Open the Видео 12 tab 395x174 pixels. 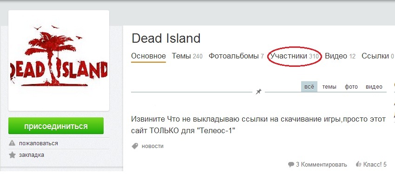point(340,56)
